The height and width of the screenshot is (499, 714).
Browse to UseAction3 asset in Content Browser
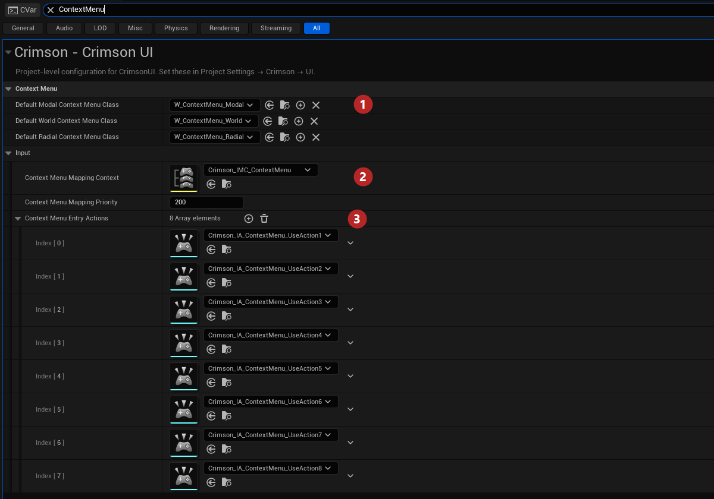click(x=226, y=316)
